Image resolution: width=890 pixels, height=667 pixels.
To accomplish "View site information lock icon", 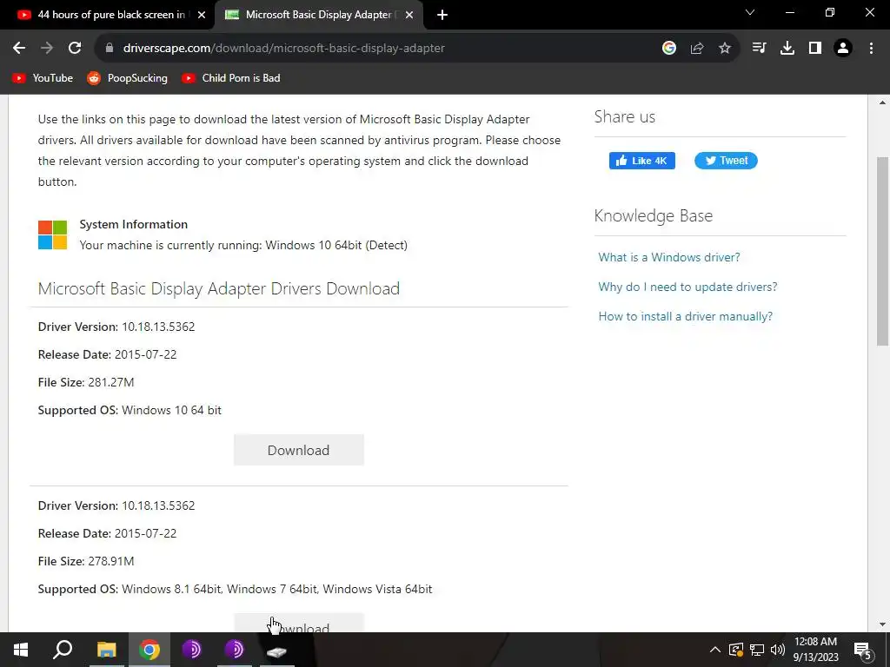I will point(110,49).
